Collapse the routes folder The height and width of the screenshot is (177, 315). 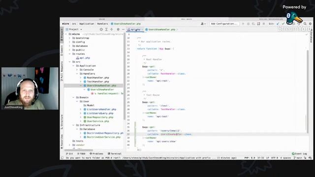[x=70, y=54]
